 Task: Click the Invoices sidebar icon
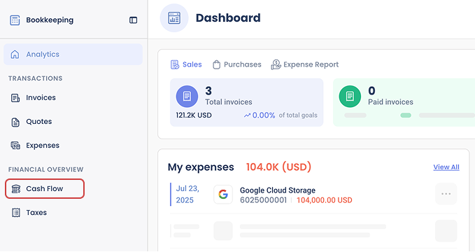tap(15, 97)
